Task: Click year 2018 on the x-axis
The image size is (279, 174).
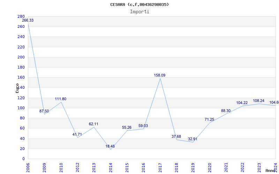Action: pos(176,168)
